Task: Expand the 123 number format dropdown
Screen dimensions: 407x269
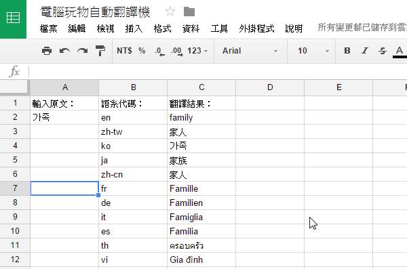Action: coord(197,51)
